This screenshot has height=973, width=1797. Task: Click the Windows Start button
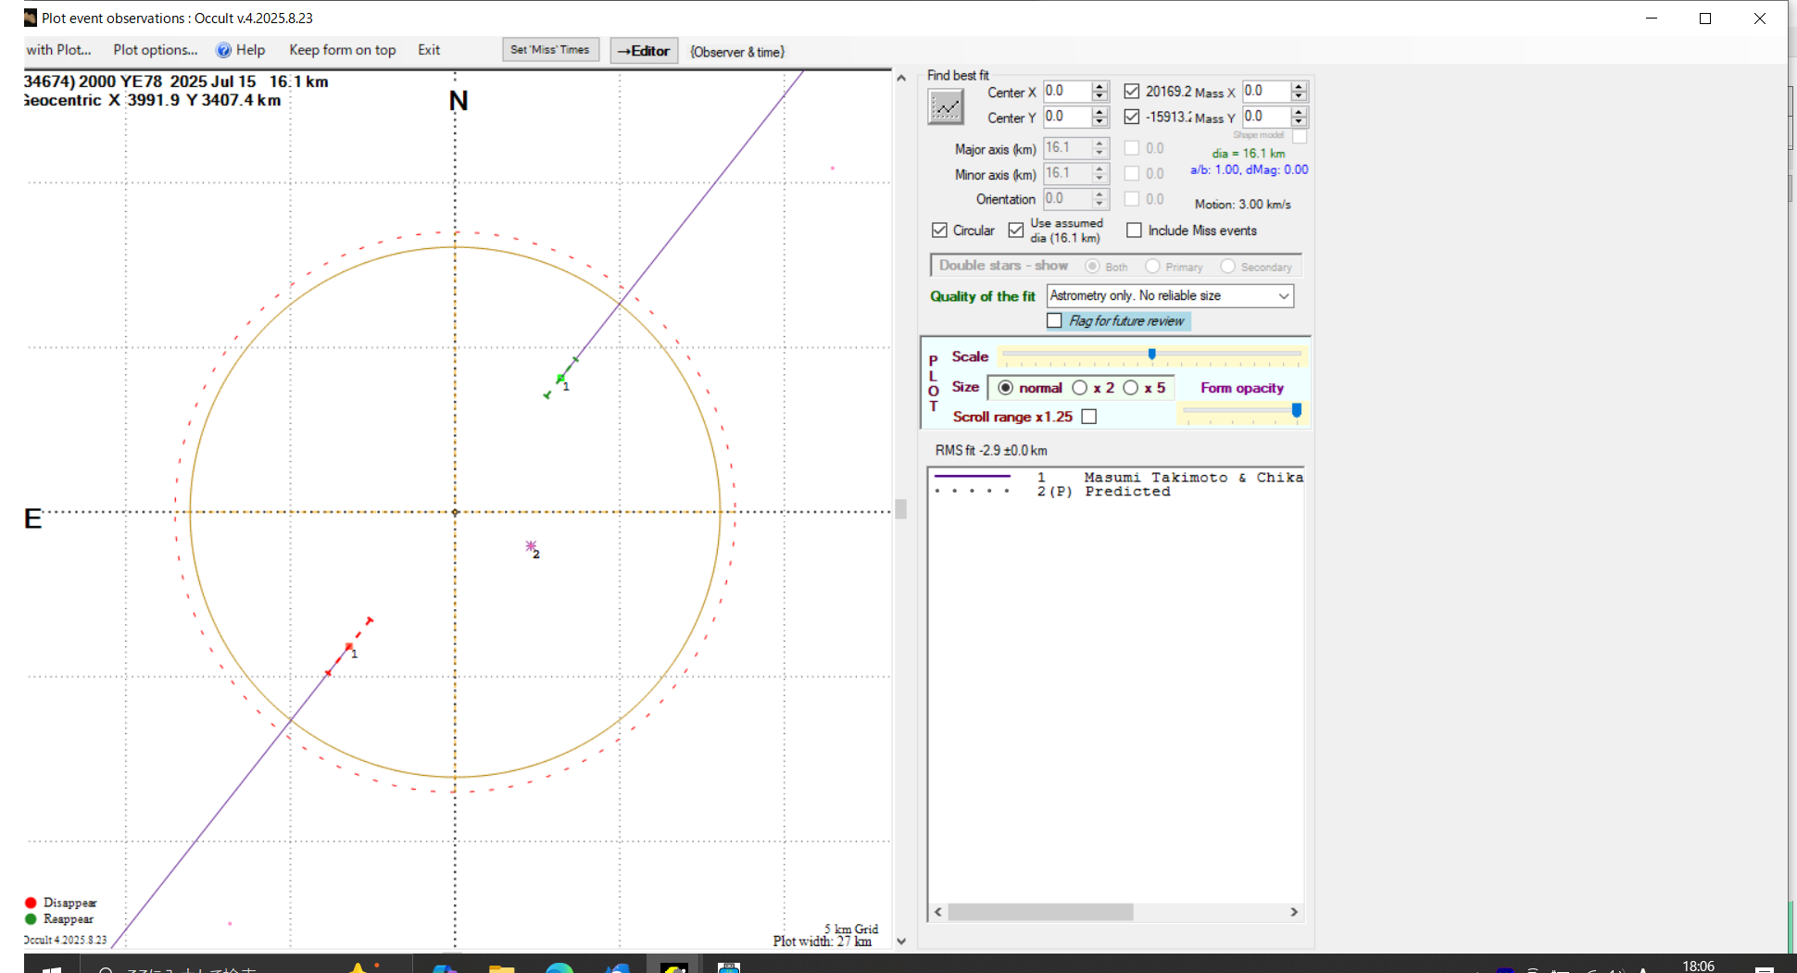[51, 967]
